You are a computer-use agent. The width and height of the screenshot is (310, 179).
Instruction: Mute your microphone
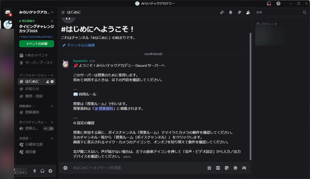(x=35, y=171)
